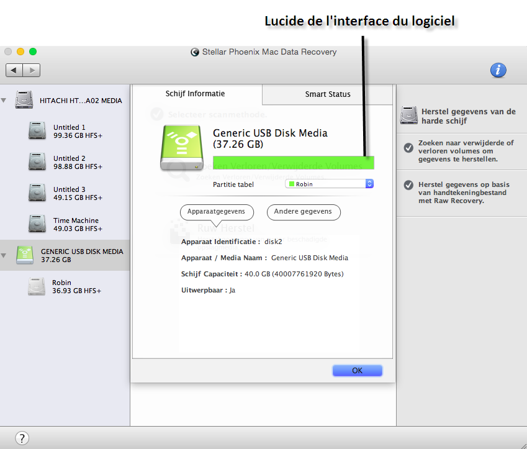Click the Apparaat / Media Naam line
The image size is (527, 449).
click(264, 258)
